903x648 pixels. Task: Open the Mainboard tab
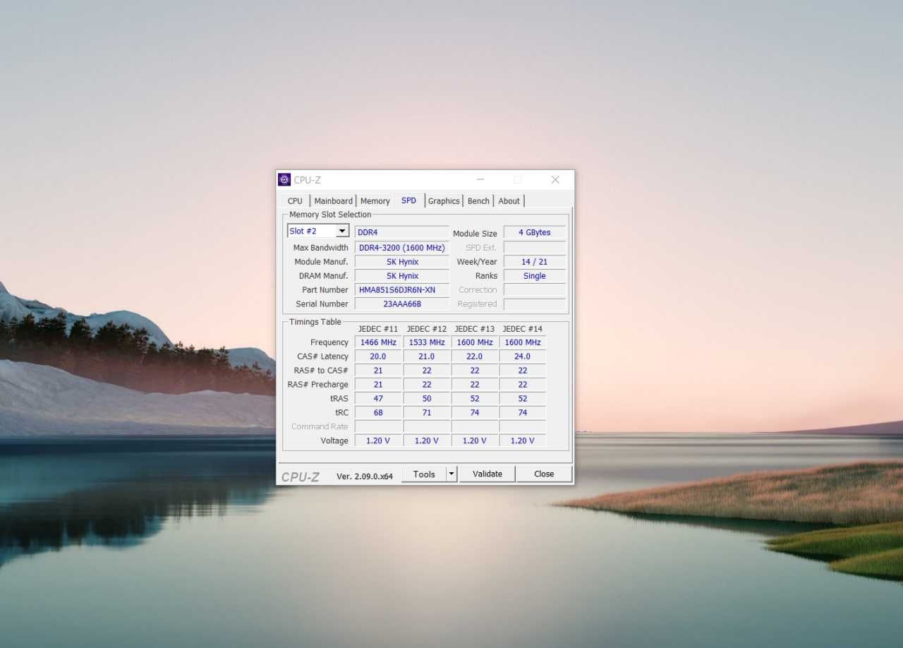tap(333, 201)
